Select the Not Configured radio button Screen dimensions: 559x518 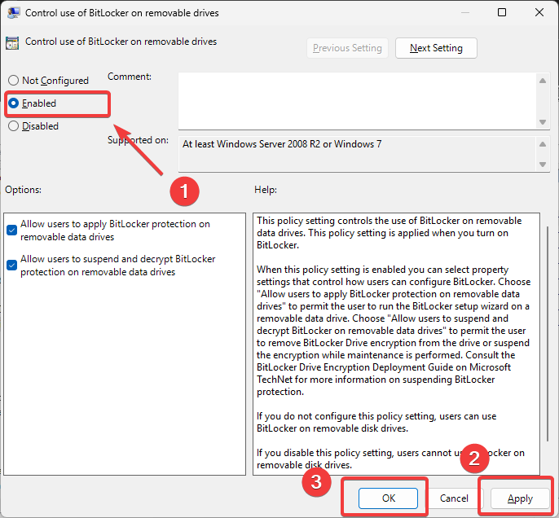point(13,81)
